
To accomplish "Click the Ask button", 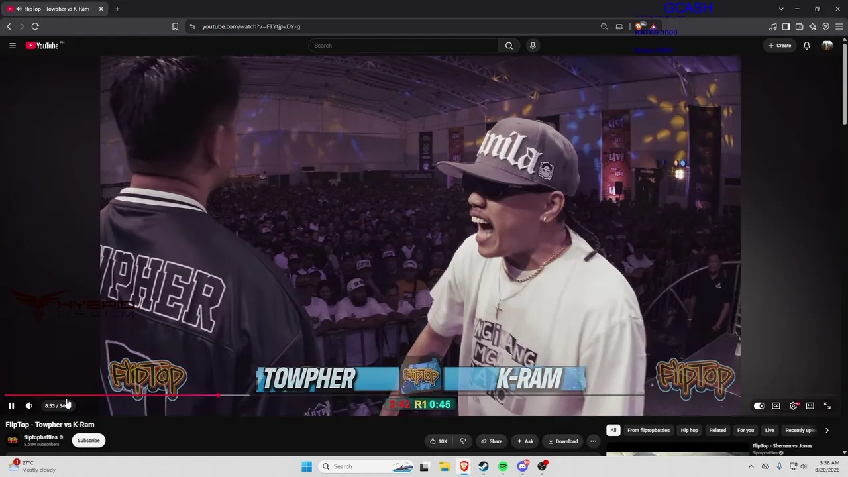I will coord(525,441).
